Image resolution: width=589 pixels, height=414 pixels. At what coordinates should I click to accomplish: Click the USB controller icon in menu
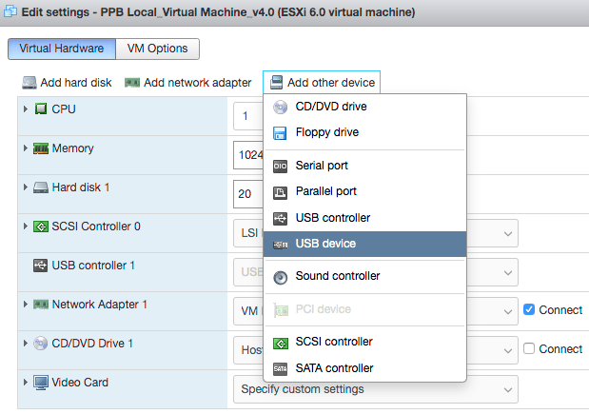click(280, 218)
